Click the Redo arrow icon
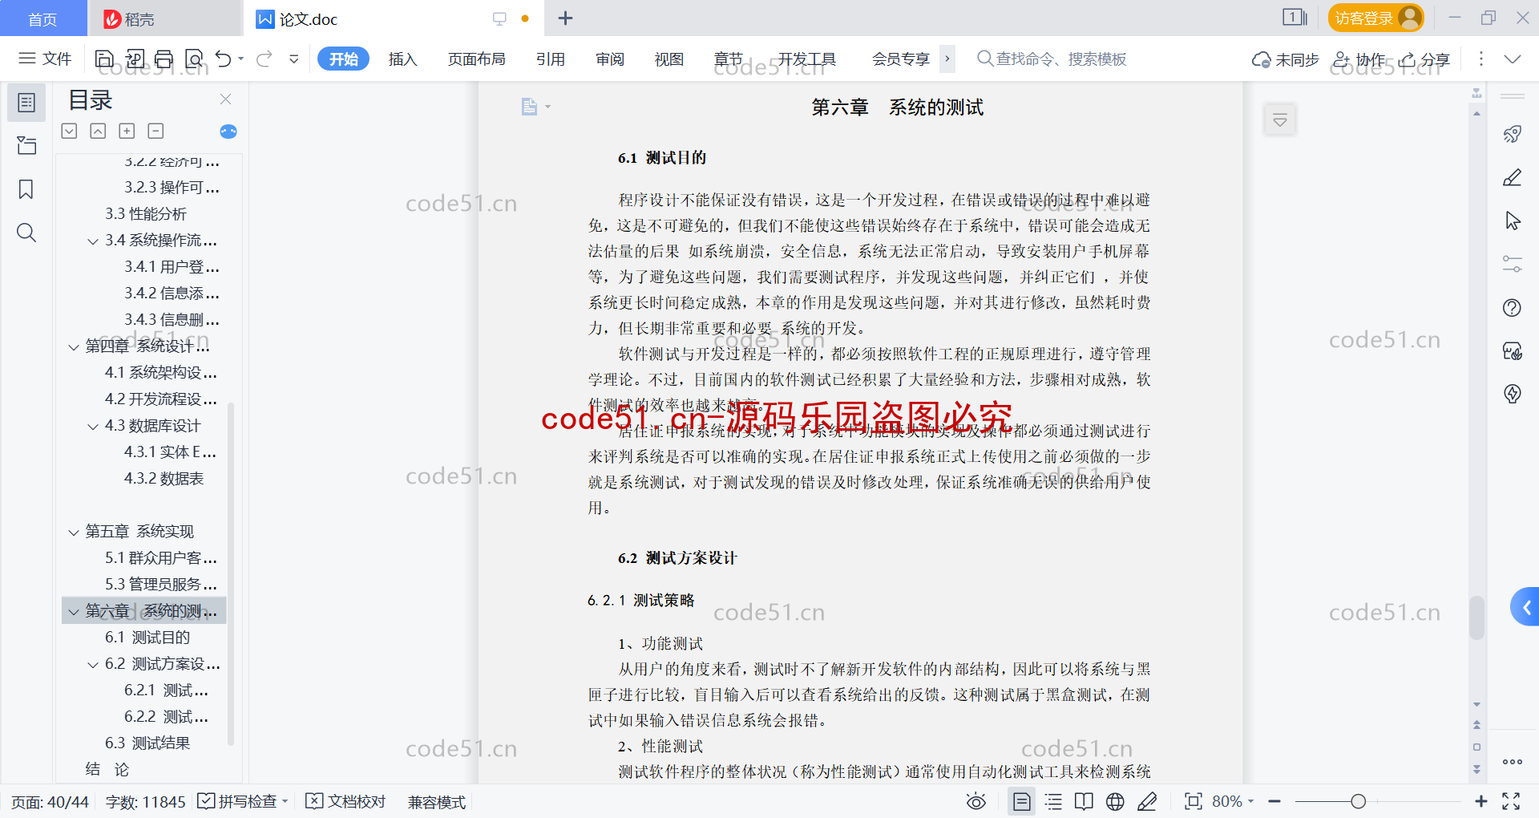Screen dimensions: 1539x818 pos(265,59)
